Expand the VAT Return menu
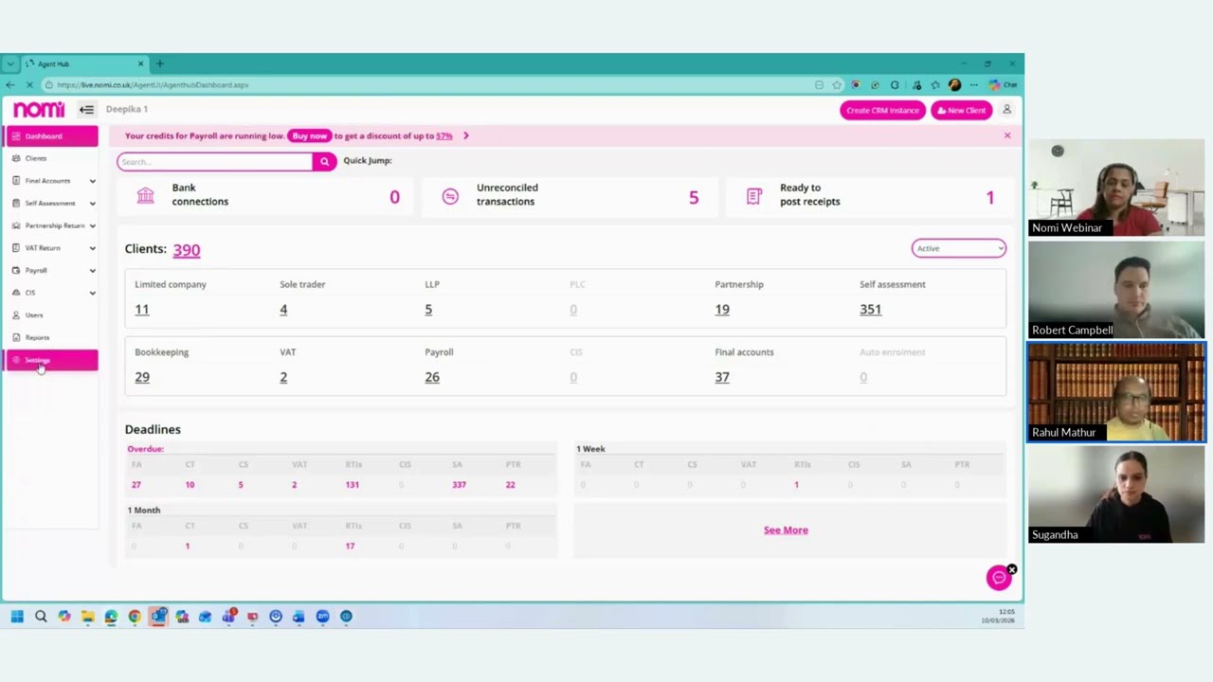 [x=92, y=248]
